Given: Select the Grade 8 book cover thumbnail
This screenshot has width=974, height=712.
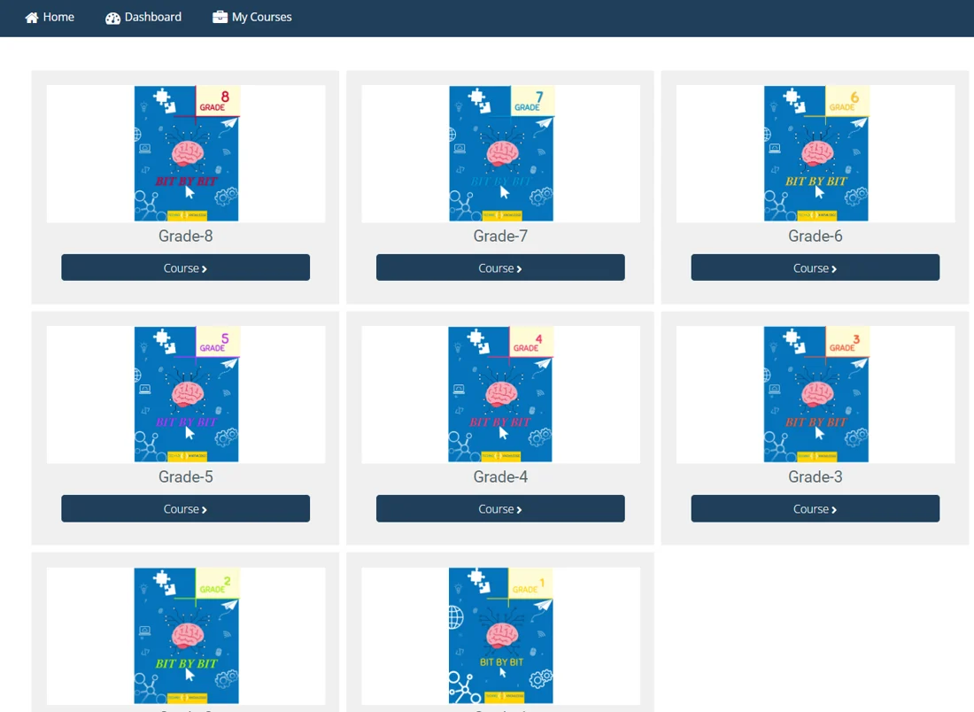Looking at the screenshot, I should (186, 153).
